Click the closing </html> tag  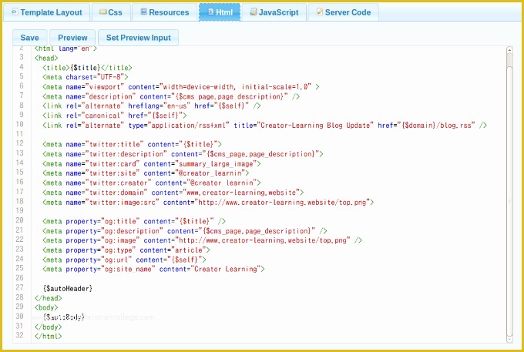(46, 336)
